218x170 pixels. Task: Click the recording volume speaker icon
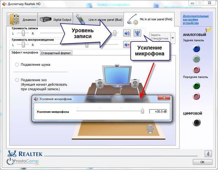[x=127, y=33]
